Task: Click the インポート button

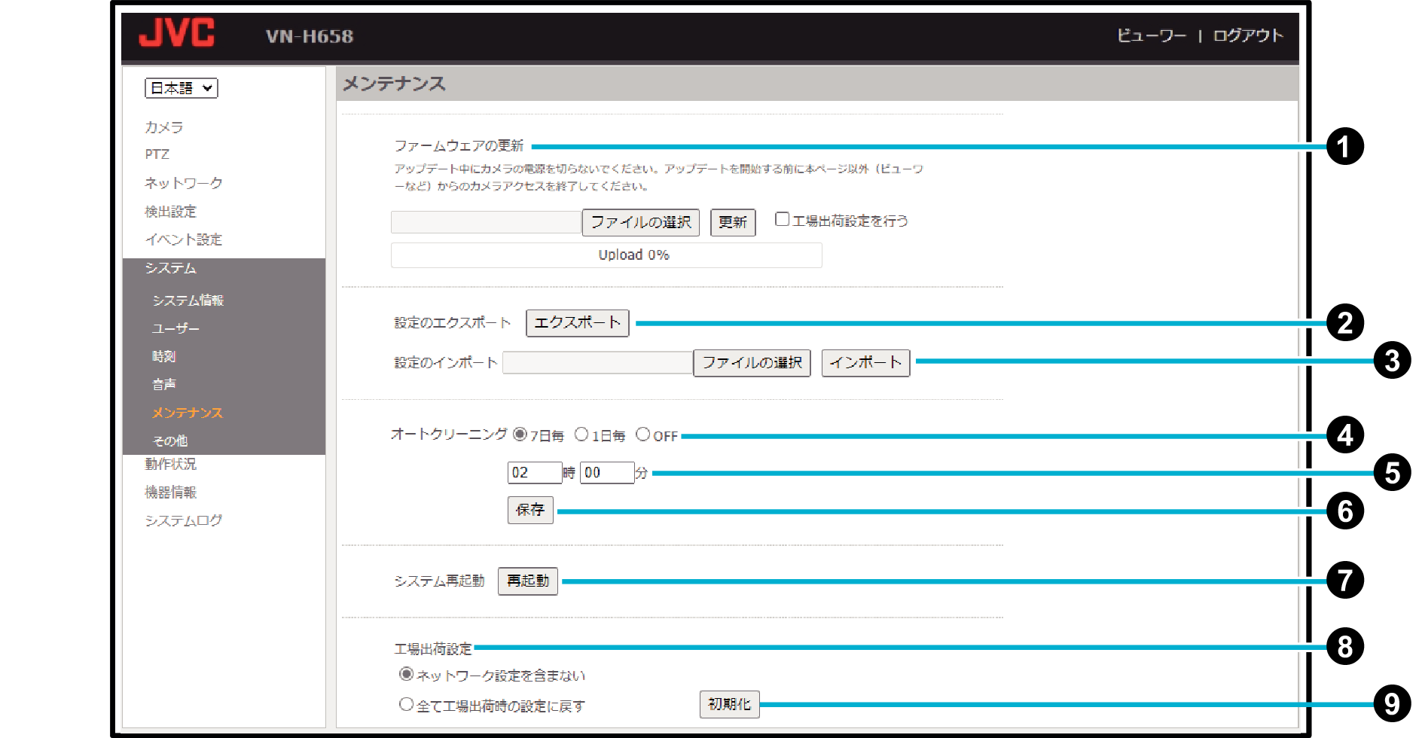Action: click(865, 363)
